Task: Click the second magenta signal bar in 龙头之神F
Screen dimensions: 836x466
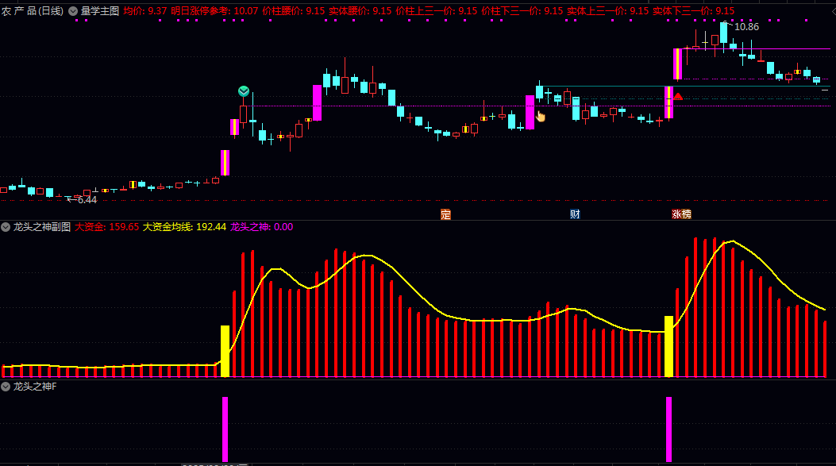Action: pos(668,429)
